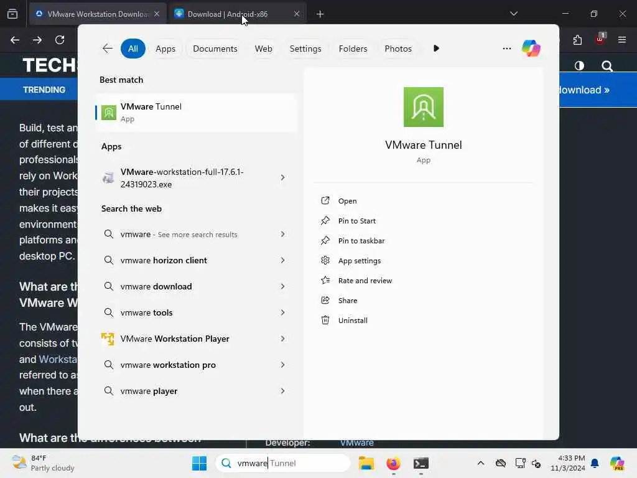The width and height of the screenshot is (637, 478).
Task: Go back in the search panel
Action: pyautogui.click(x=107, y=49)
